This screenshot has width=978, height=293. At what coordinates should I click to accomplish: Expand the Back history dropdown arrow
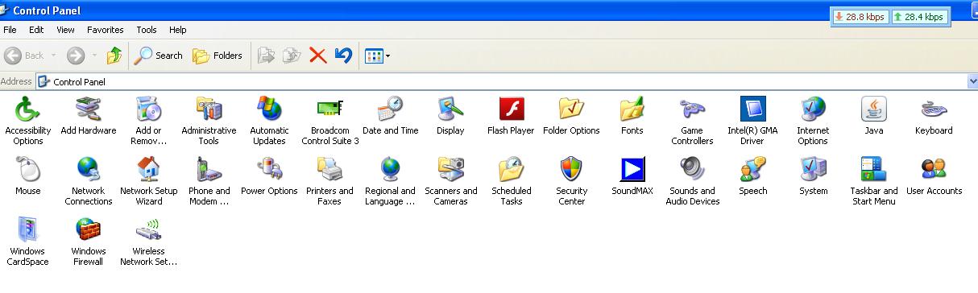(54, 56)
